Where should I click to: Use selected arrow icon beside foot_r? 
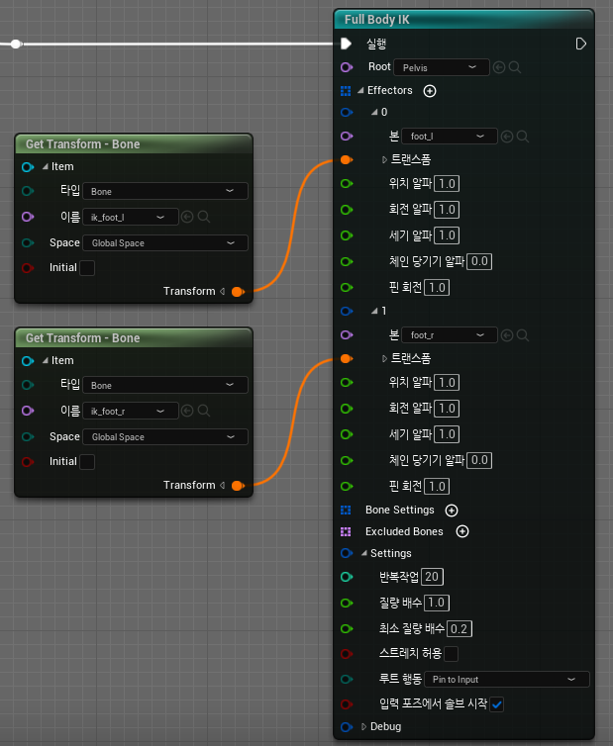pyautogui.click(x=507, y=335)
